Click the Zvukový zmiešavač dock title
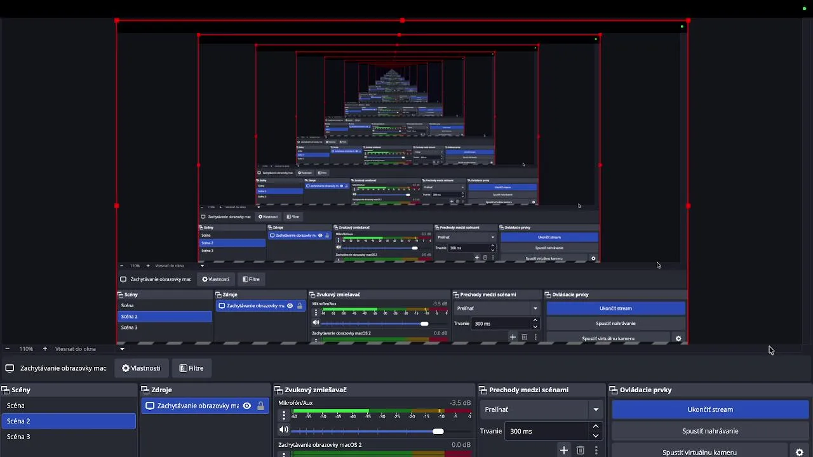The height and width of the screenshot is (457, 813). click(x=316, y=390)
